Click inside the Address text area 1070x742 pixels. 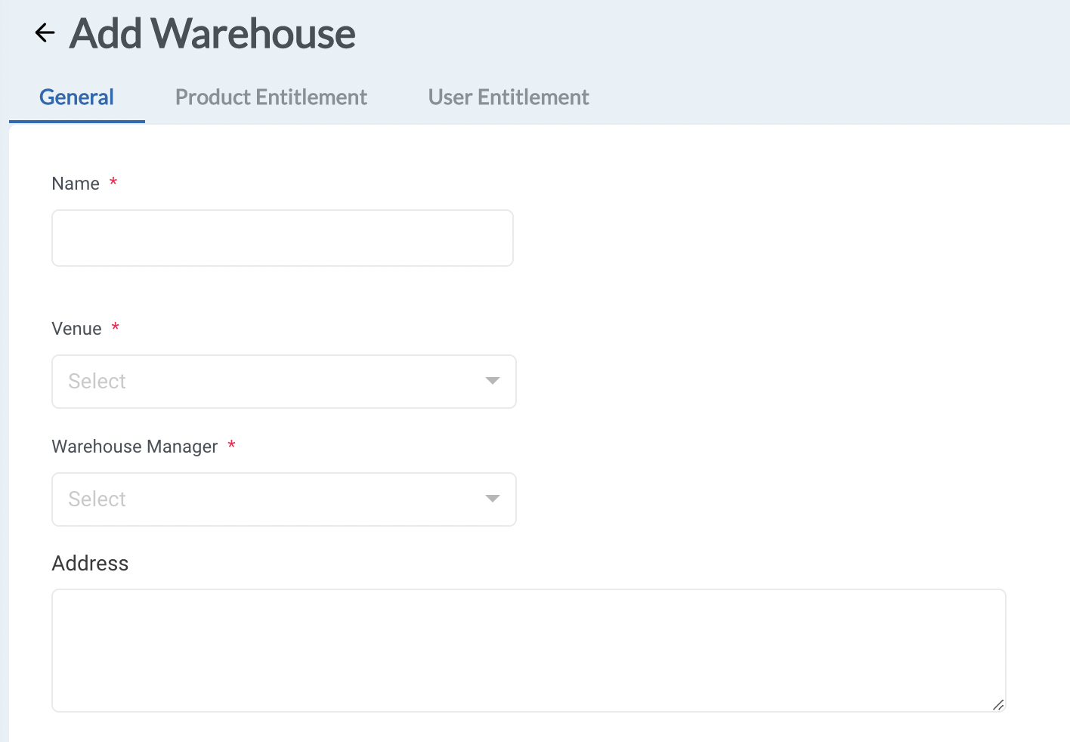click(528, 650)
